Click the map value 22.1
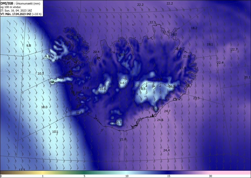Image resolution: width=251 pixels, height=178 pixels. pos(153,22)
